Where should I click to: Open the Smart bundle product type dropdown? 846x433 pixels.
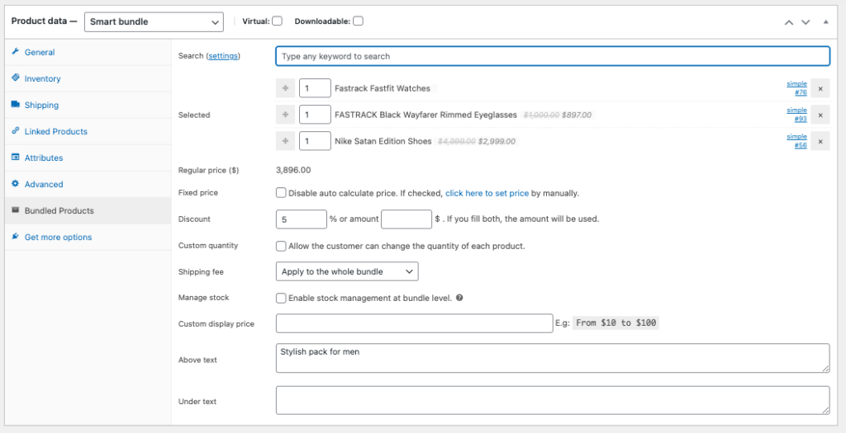154,22
